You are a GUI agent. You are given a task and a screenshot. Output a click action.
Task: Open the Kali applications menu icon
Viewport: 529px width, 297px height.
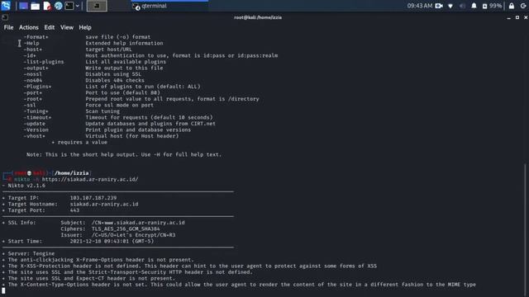point(6,6)
